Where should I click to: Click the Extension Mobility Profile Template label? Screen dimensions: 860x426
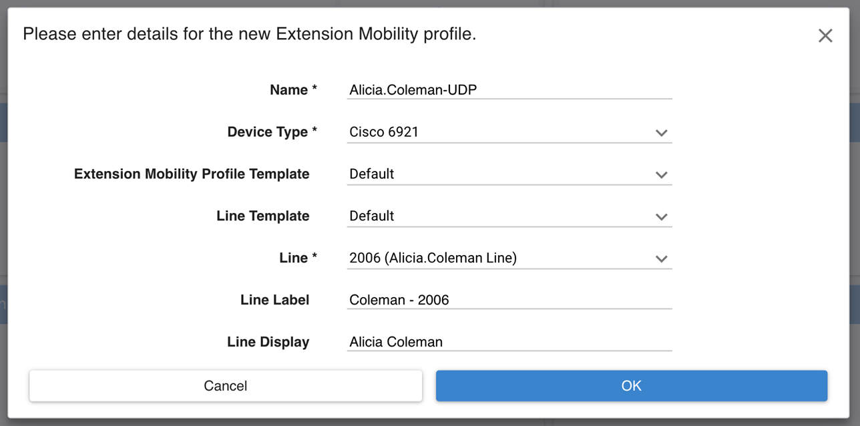pos(192,174)
